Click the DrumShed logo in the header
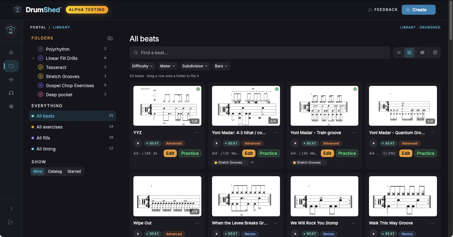The height and width of the screenshot is (237, 453). (37, 10)
